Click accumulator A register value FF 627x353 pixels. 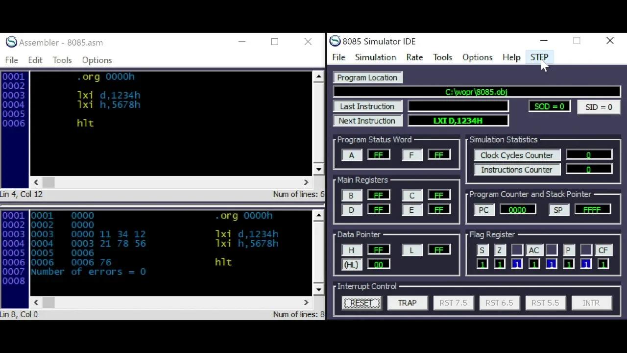[x=378, y=154]
